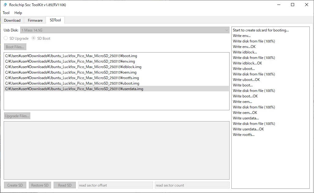Click the Upgrade Files... button
This screenshot has width=314, height=193.
pos(17,116)
